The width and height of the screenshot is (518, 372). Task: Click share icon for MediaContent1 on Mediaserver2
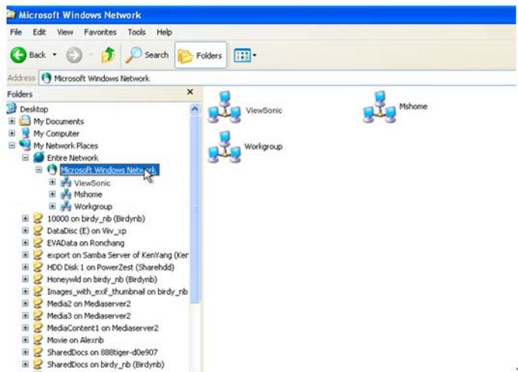coord(38,327)
